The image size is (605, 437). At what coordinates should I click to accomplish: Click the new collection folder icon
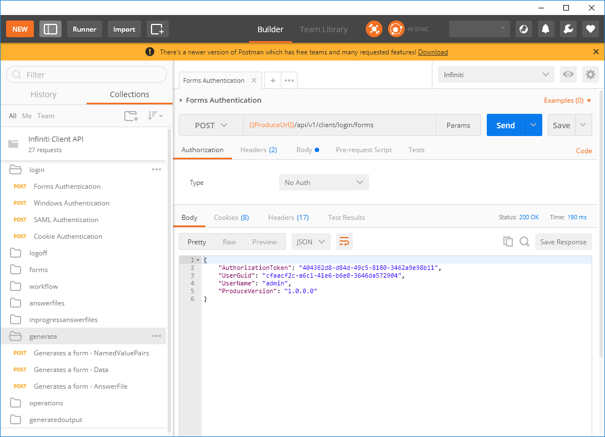(131, 115)
